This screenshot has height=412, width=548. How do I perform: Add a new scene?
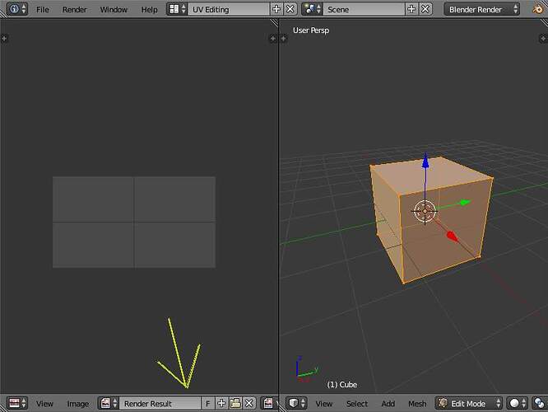pyautogui.click(x=411, y=9)
